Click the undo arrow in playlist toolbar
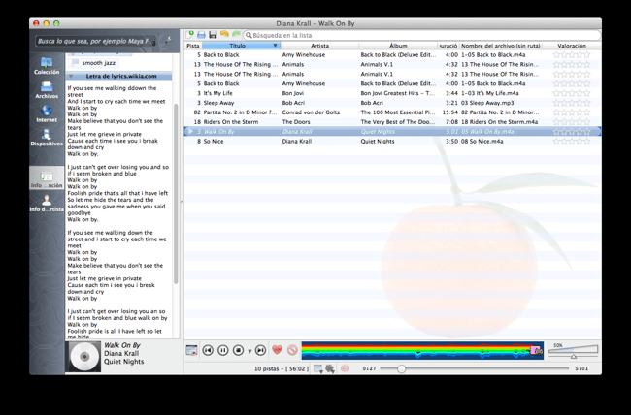Screen dimensions: 631x415 click(224, 35)
